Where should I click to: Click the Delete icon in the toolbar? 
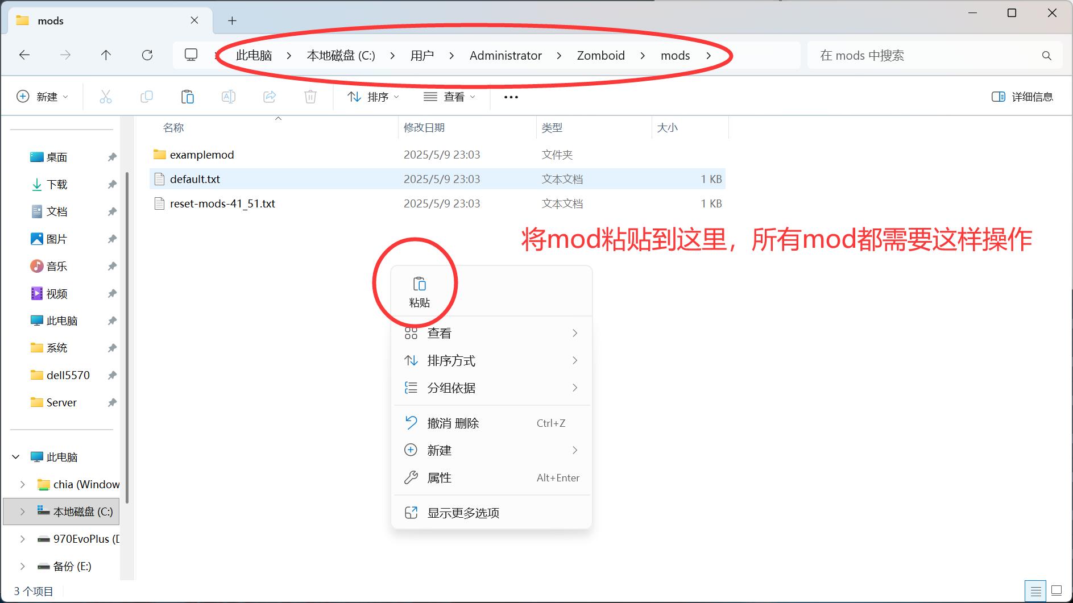(x=310, y=97)
